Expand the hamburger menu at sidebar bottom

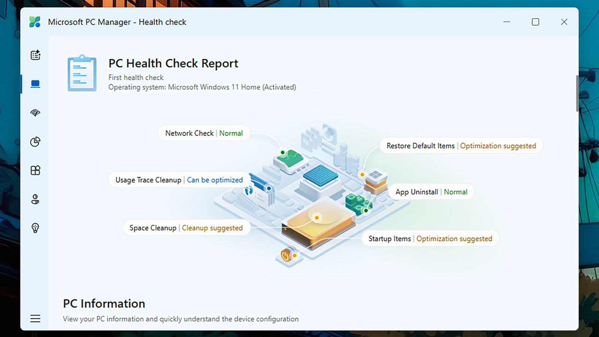coord(35,319)
